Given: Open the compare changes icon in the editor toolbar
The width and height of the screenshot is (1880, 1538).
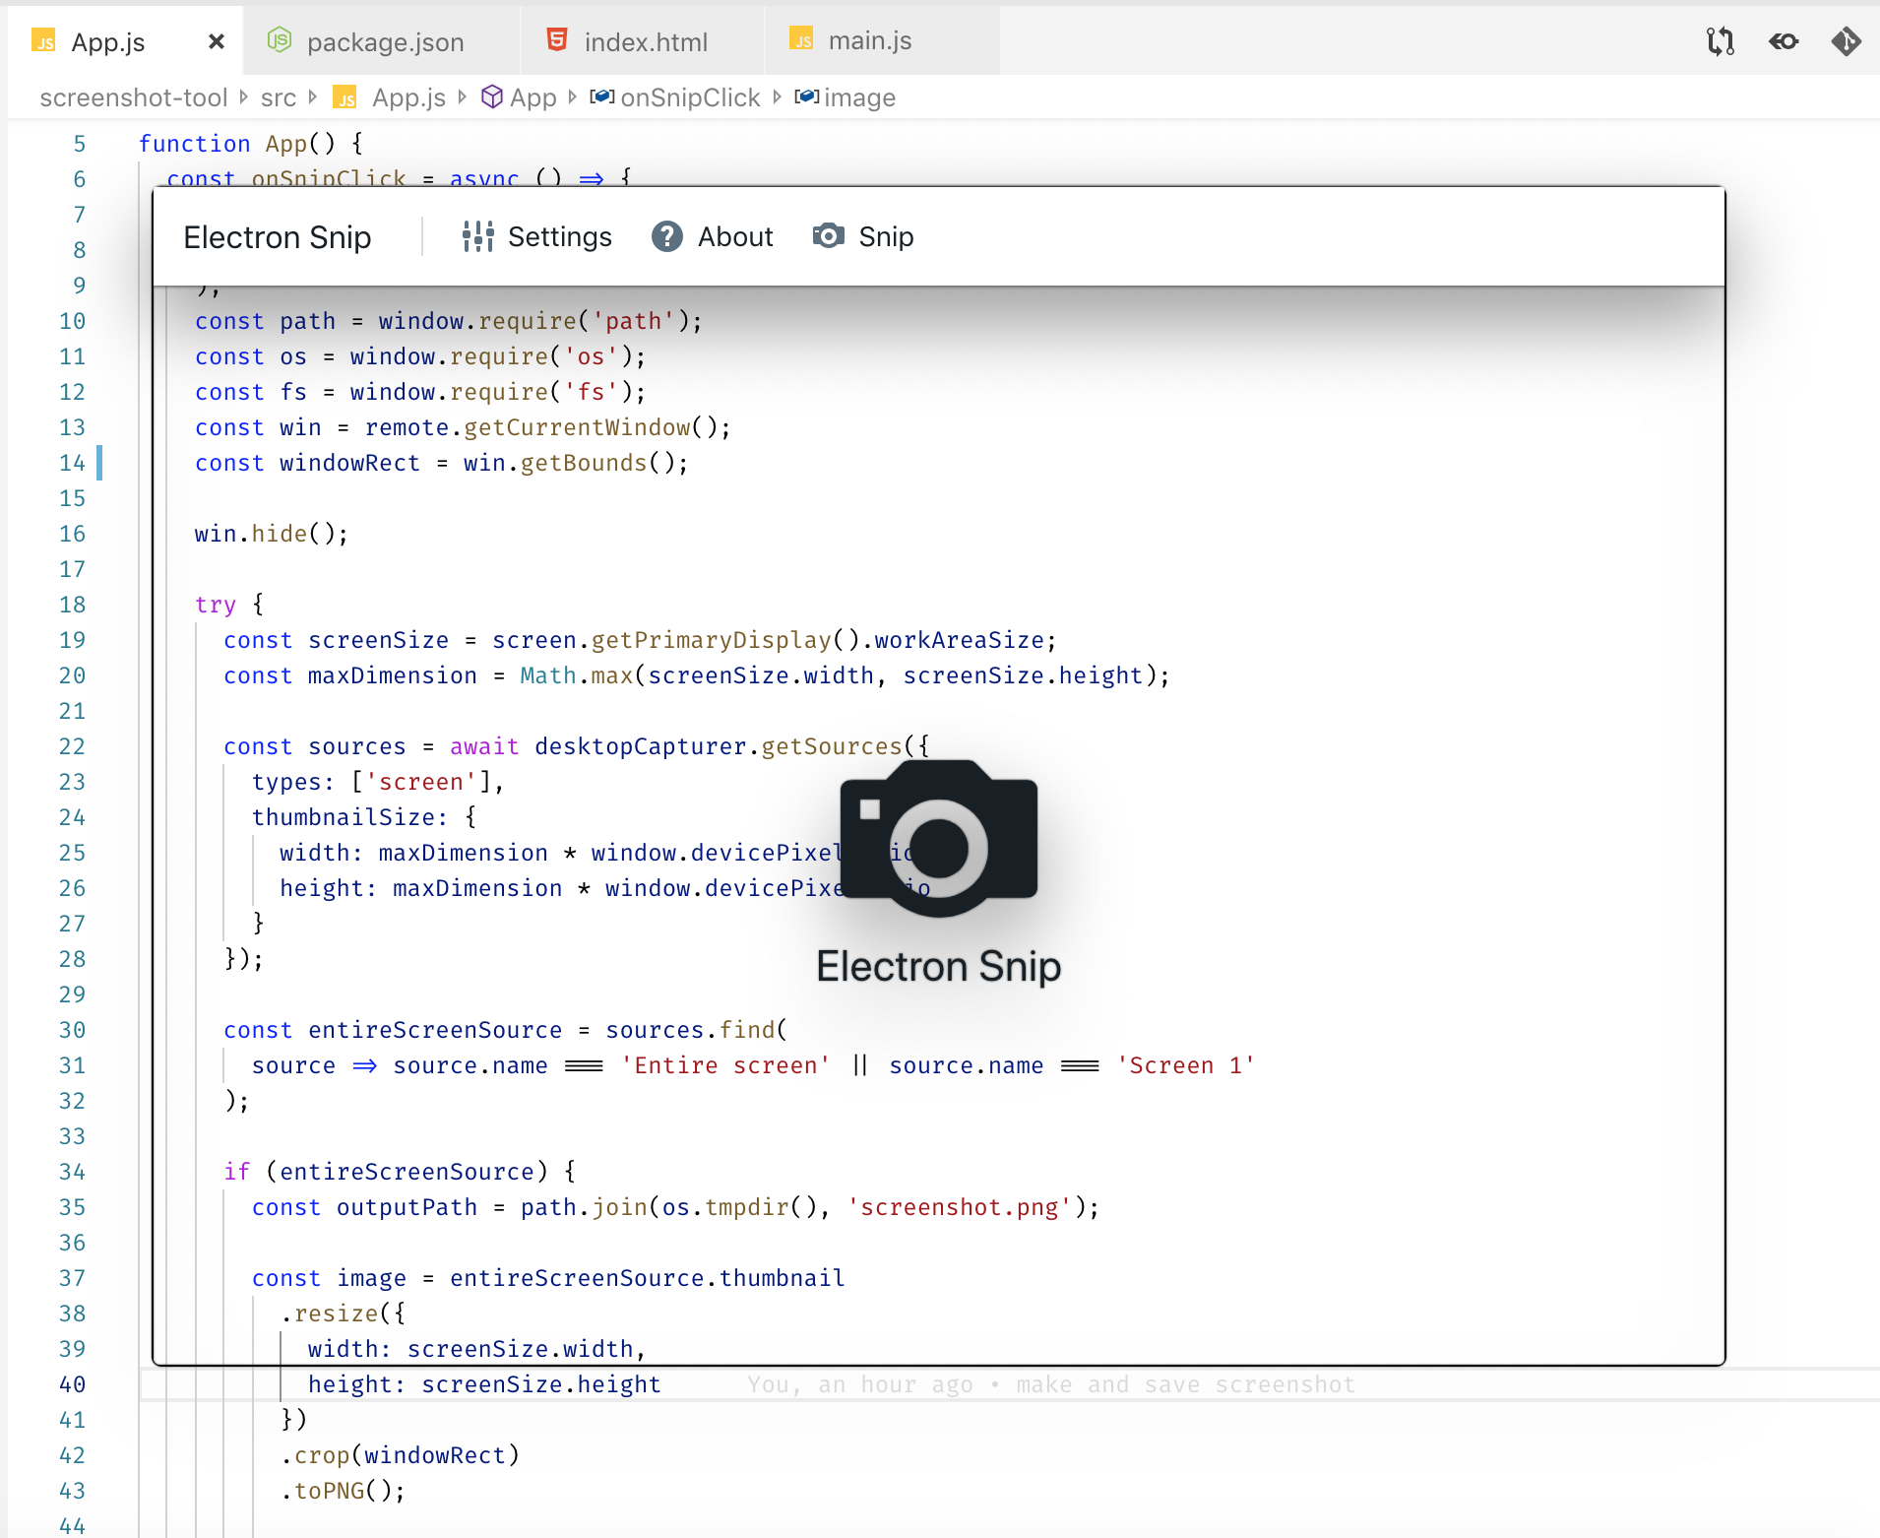Looking at the screenshot, I should 1720,41.
